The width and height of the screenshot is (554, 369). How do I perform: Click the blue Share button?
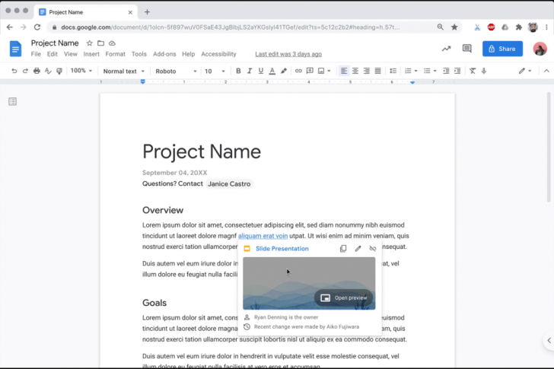502,49
